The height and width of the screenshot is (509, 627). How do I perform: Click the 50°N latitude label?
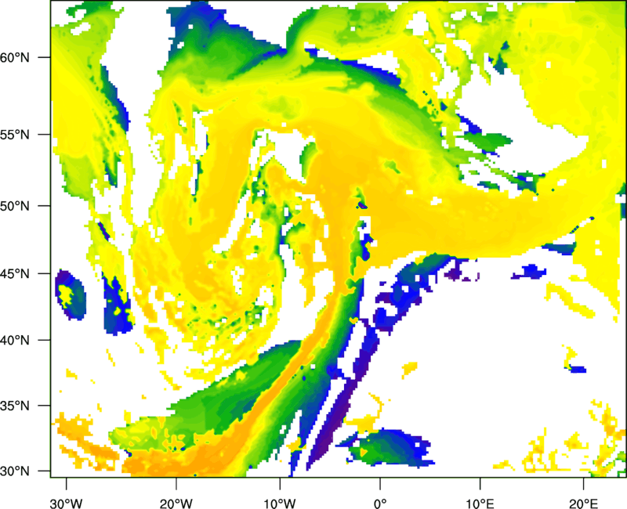coord(15,206)
